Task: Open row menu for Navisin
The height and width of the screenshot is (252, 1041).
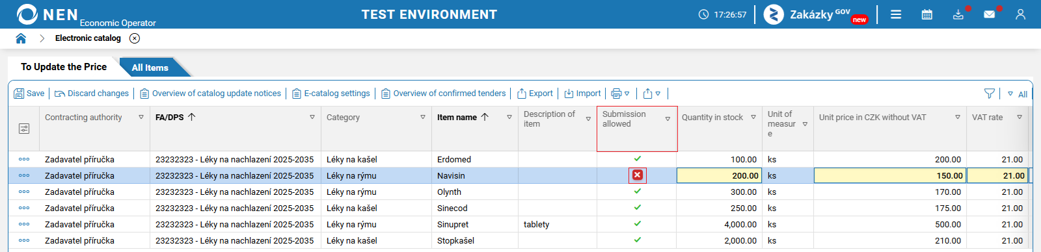Action: coord(24,175)
